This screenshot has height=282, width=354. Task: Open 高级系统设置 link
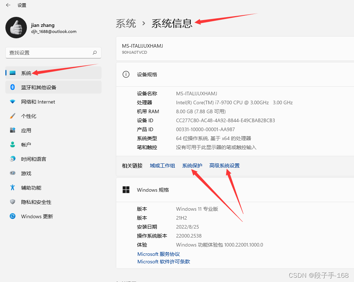[x=225, y=166]
